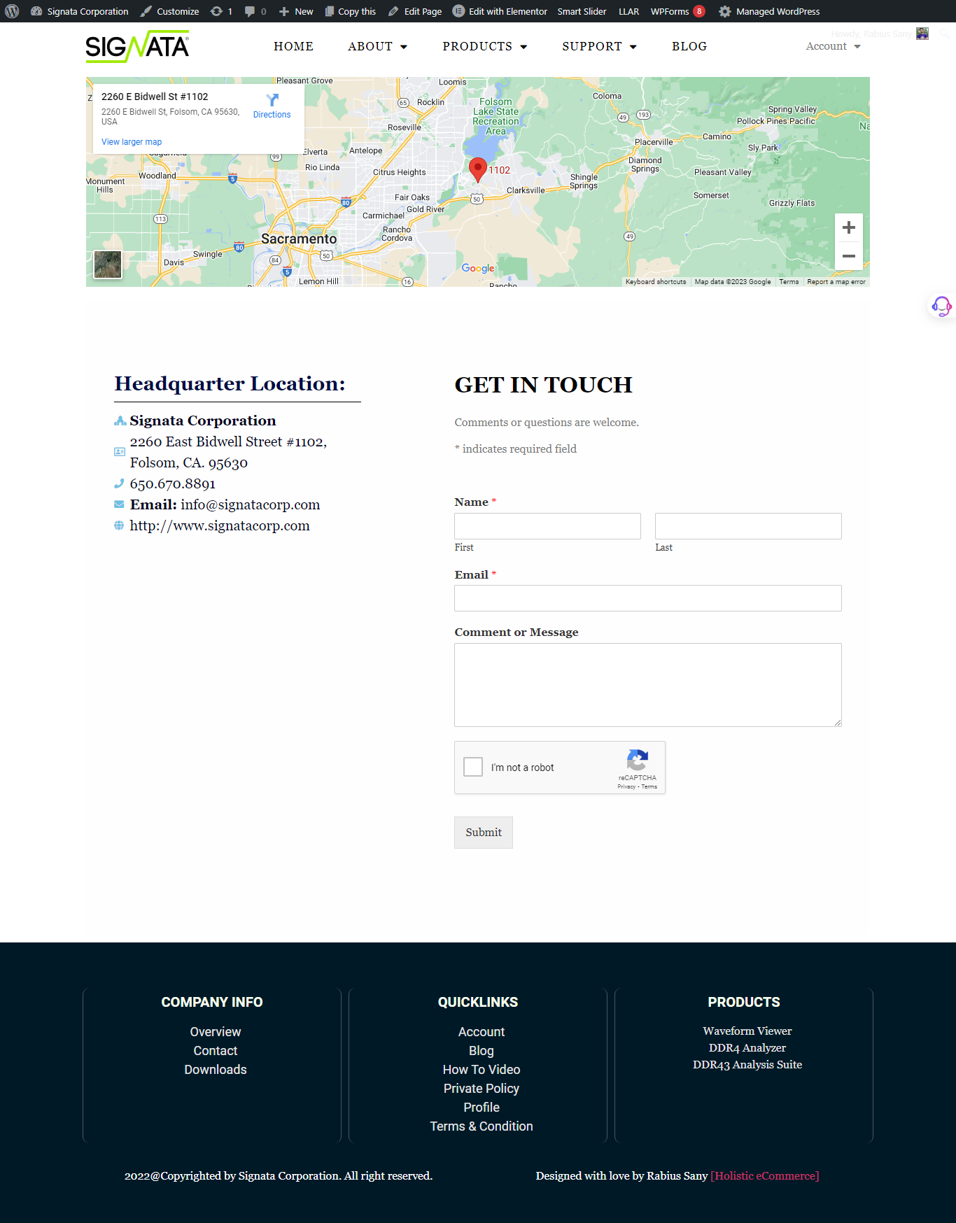The width and height of the screenshot is (956, 1223).
Task: Check the I'm not a robot box
Action: click(x=473, y=767)
